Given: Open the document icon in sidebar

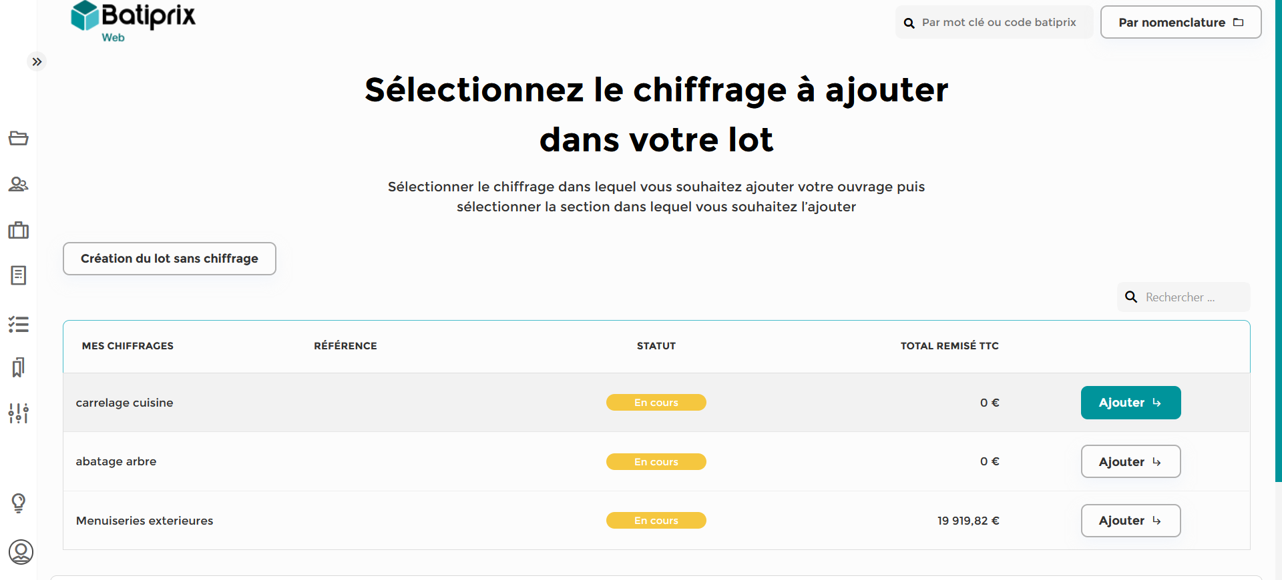Looking at the screenshot, I should coord(19,275).
